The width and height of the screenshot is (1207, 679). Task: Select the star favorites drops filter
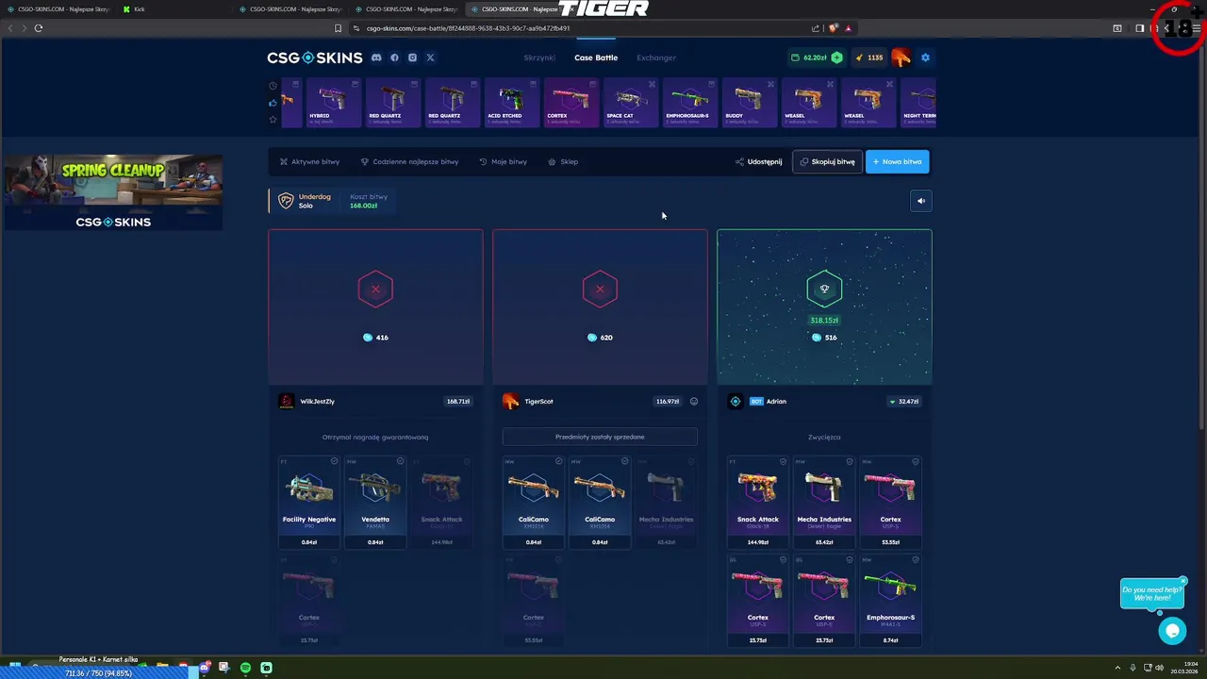pyautogui.click(x=273, y=120)
